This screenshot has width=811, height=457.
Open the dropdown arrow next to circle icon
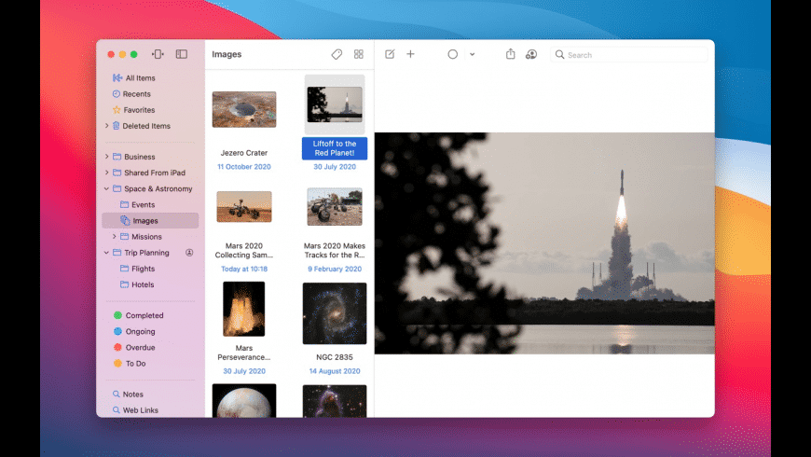pos(472,54)
